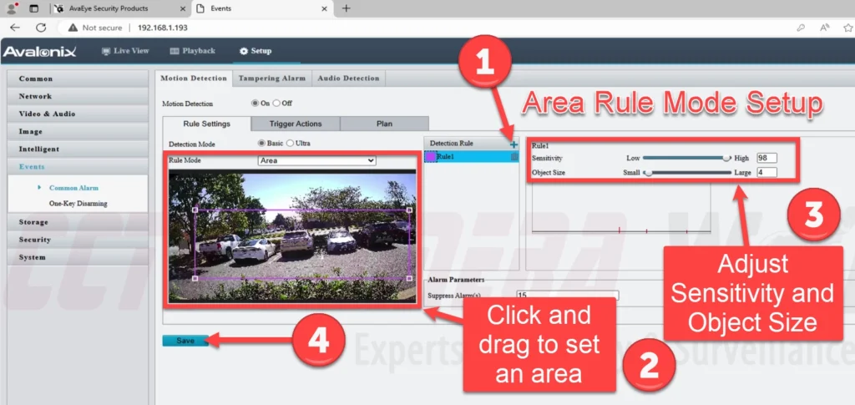Click the plus icon to add detection rule
This screenshot has width=855, height=405.
[514, 144]
